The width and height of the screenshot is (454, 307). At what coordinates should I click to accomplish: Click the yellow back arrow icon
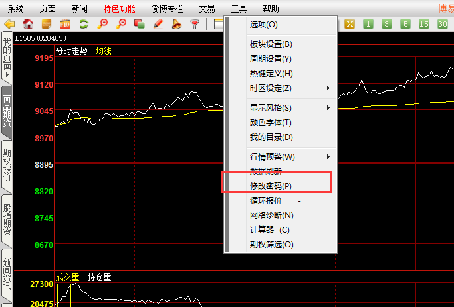pyautogui.click(x=9, y=24)
